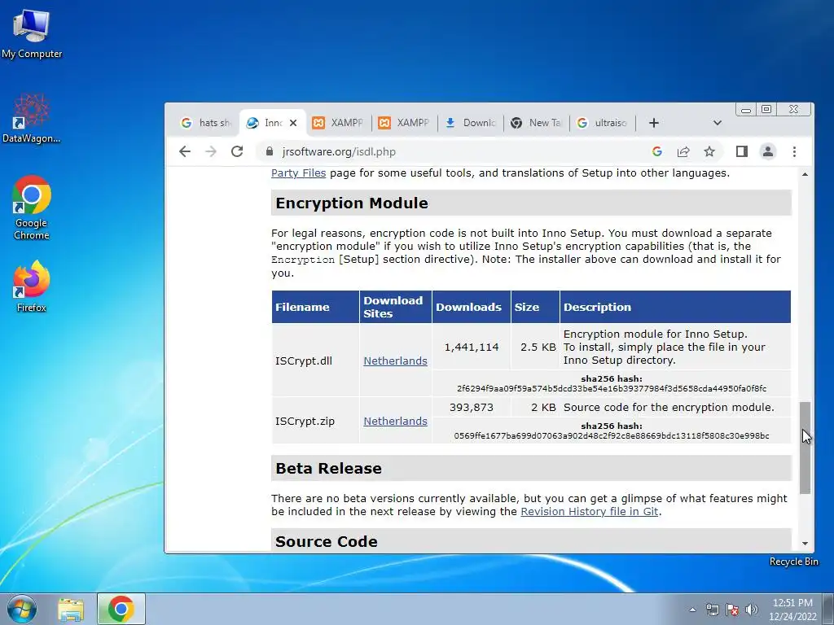Reload the jrsoftware page
Screen dimensions: 834x625
(237, 151)
